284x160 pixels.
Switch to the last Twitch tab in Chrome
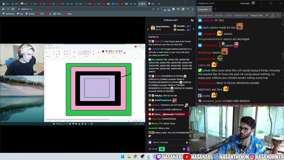click(151, 4)
